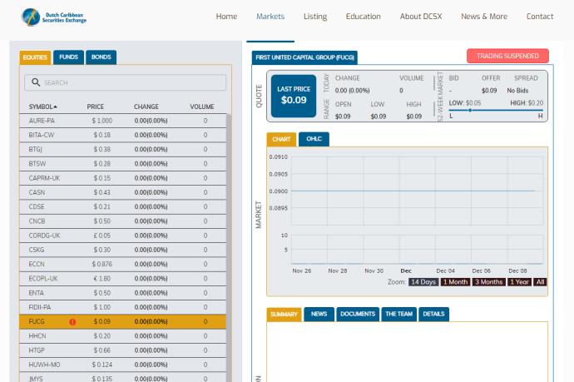Select the HUWH-MO row

123,365
